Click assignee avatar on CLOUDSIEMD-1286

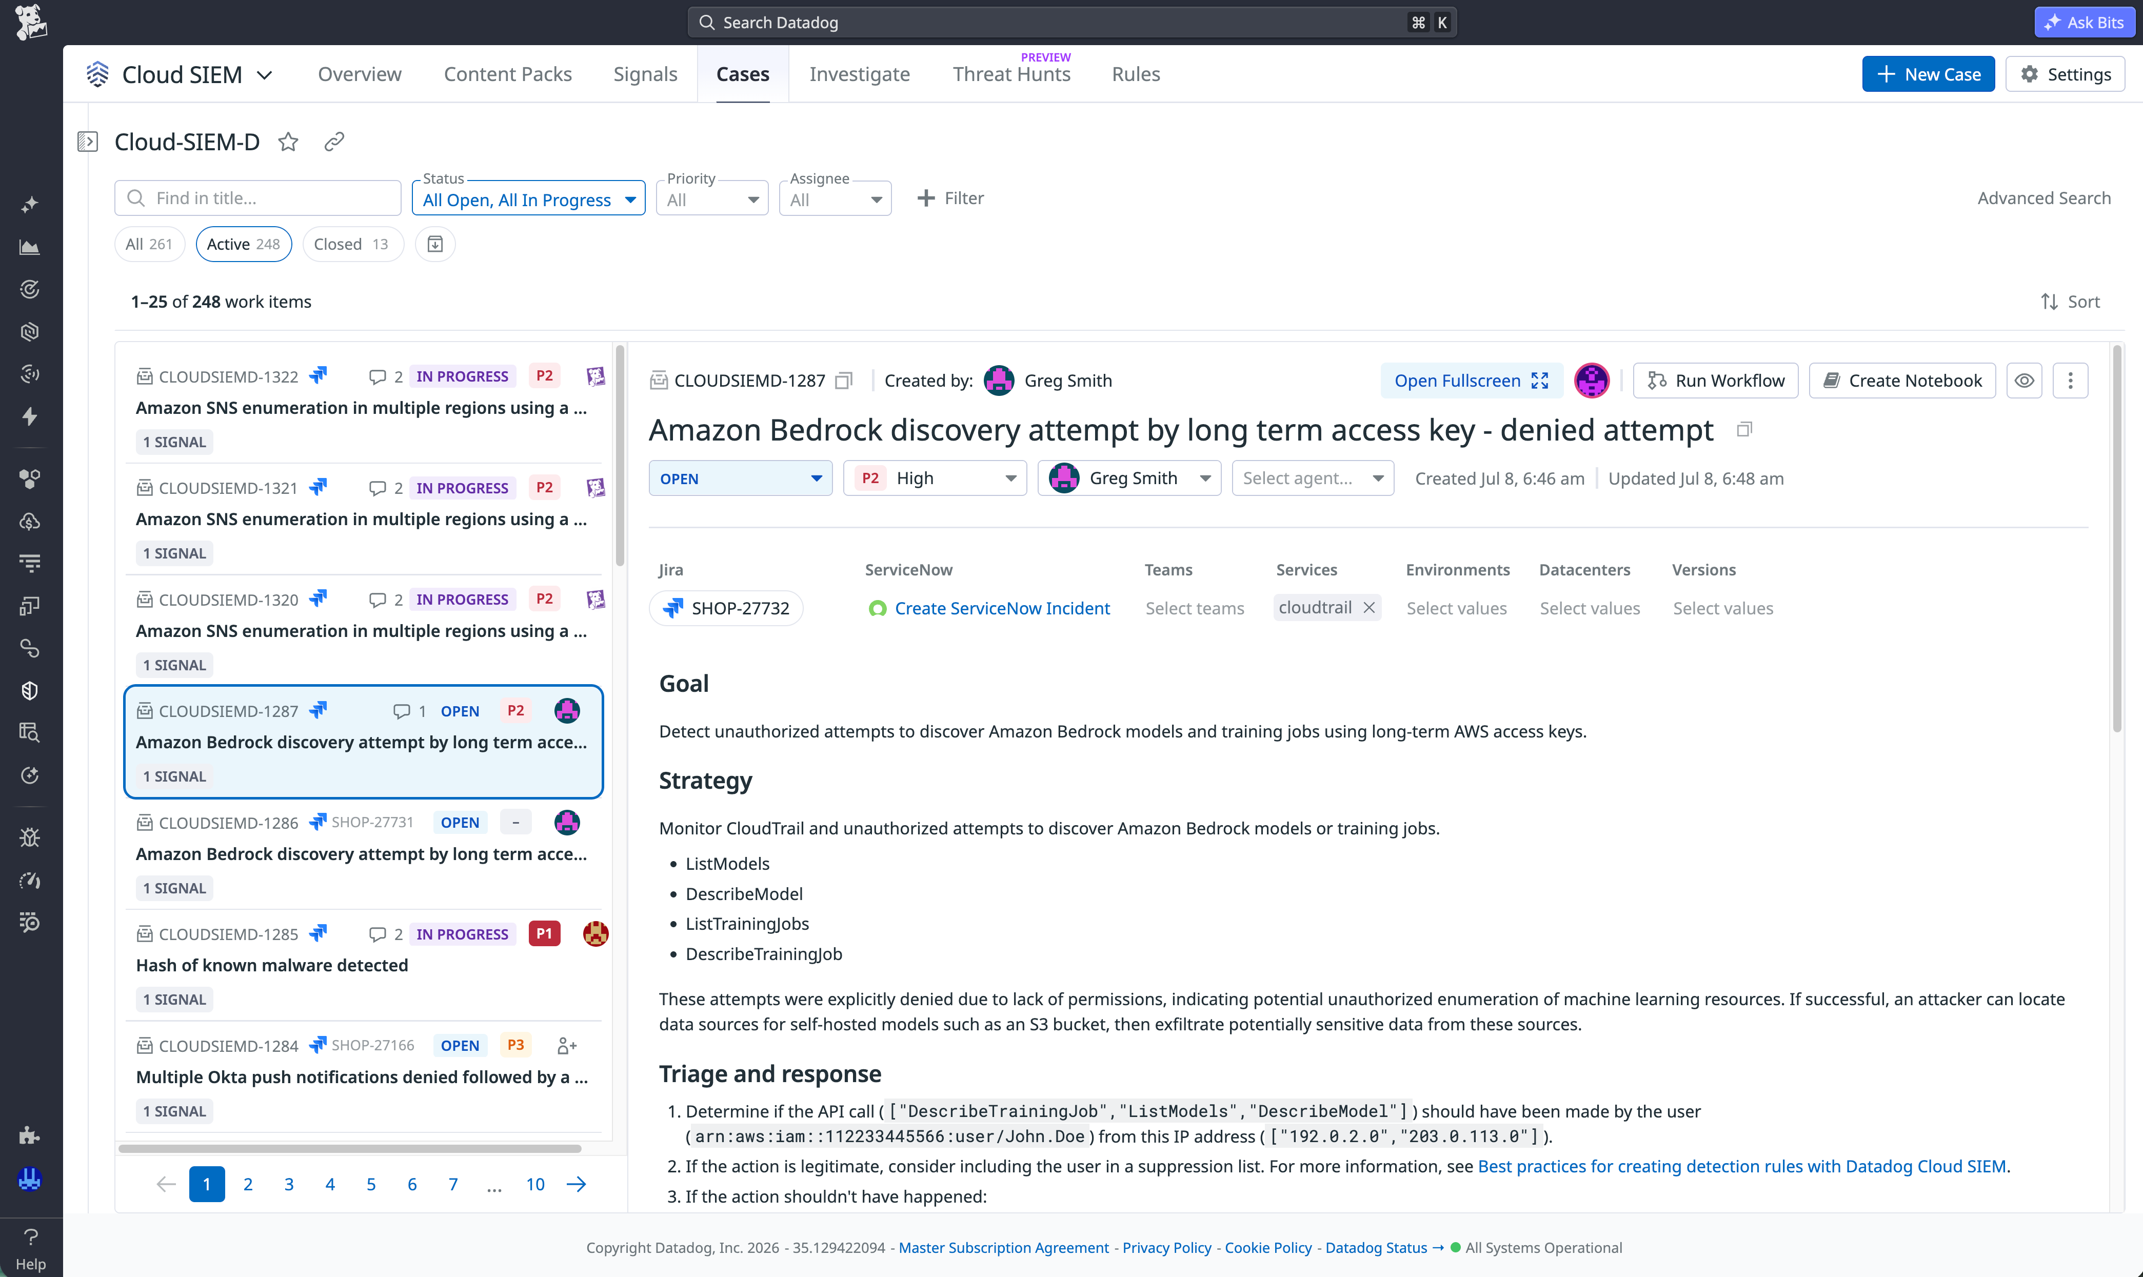point(566,823)
